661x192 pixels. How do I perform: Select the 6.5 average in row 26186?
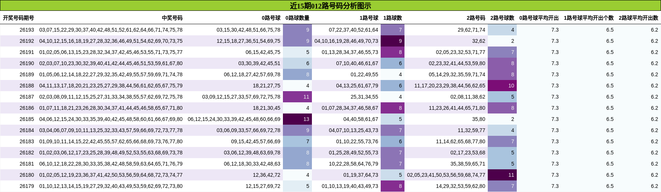[610, 108]
